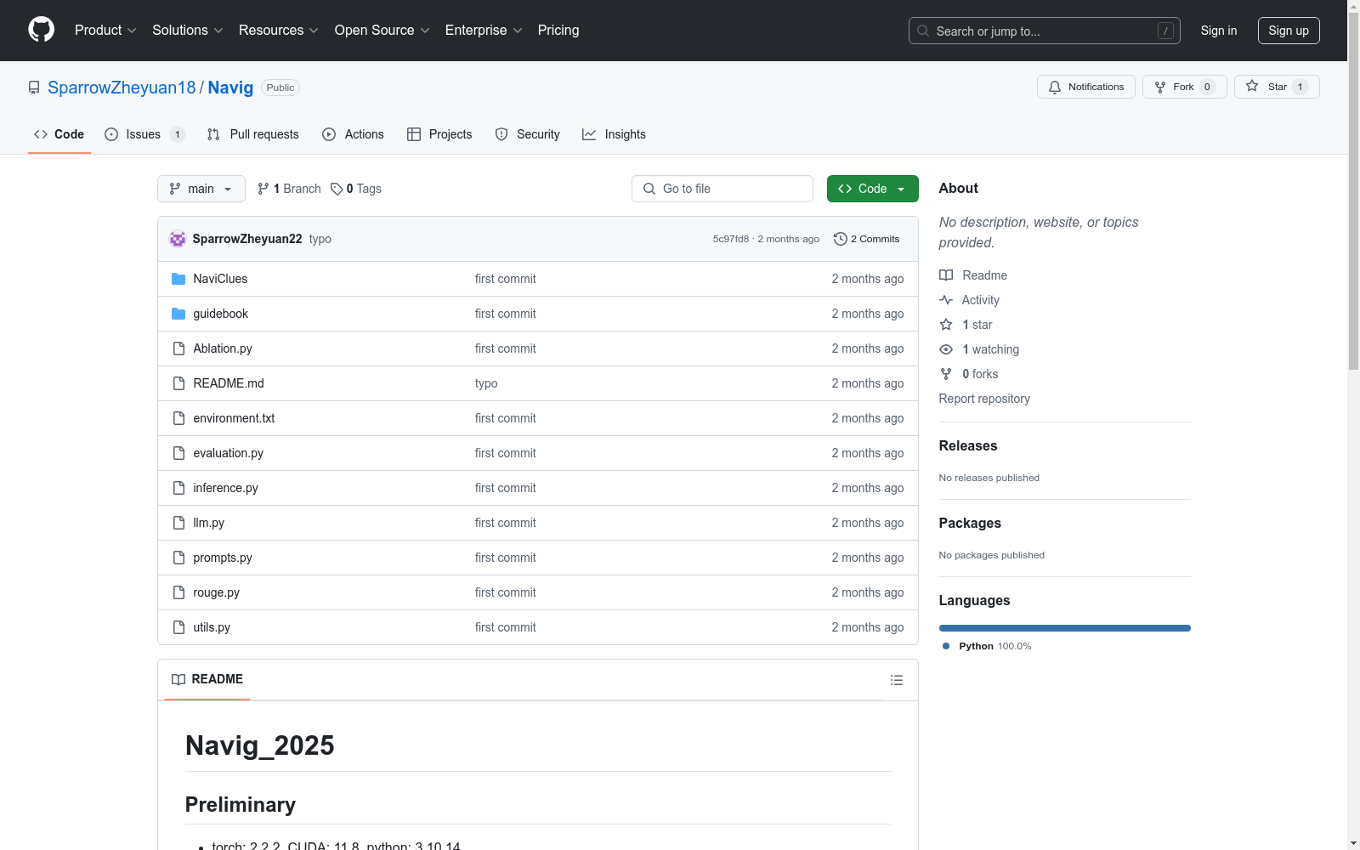Click the tag icon next to Tags
This screenshot has height=850, width=1360.
click(x=337, y=189)
